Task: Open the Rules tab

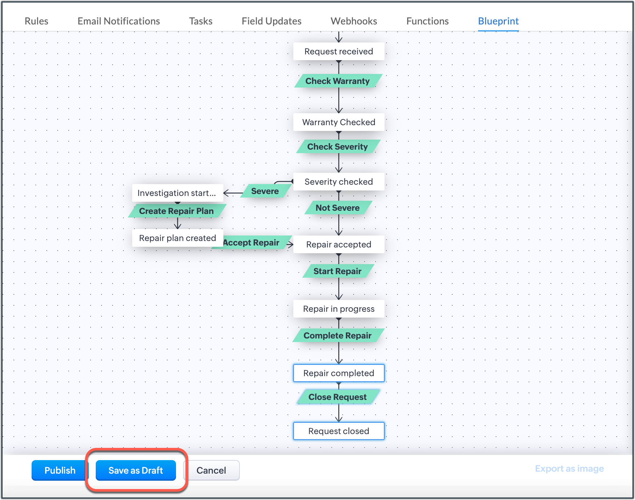Action: (36, 21)
